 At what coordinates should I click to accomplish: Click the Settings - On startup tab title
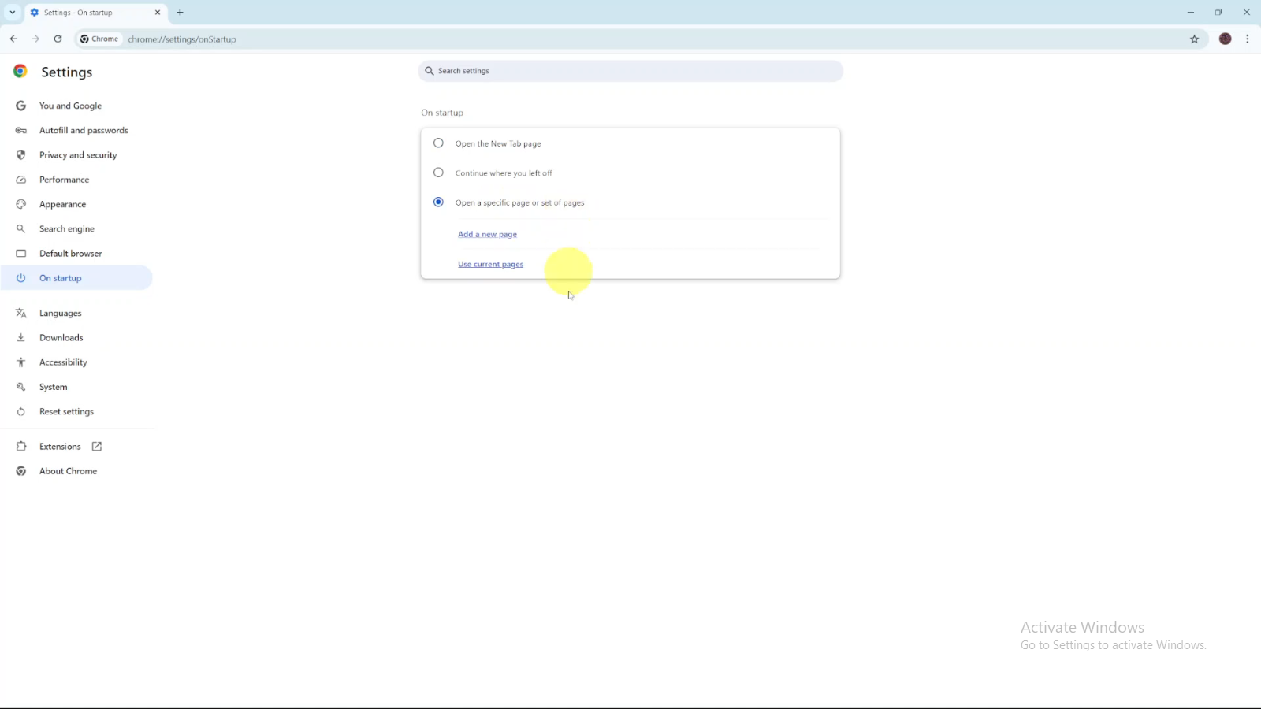[x=78, y=13]
